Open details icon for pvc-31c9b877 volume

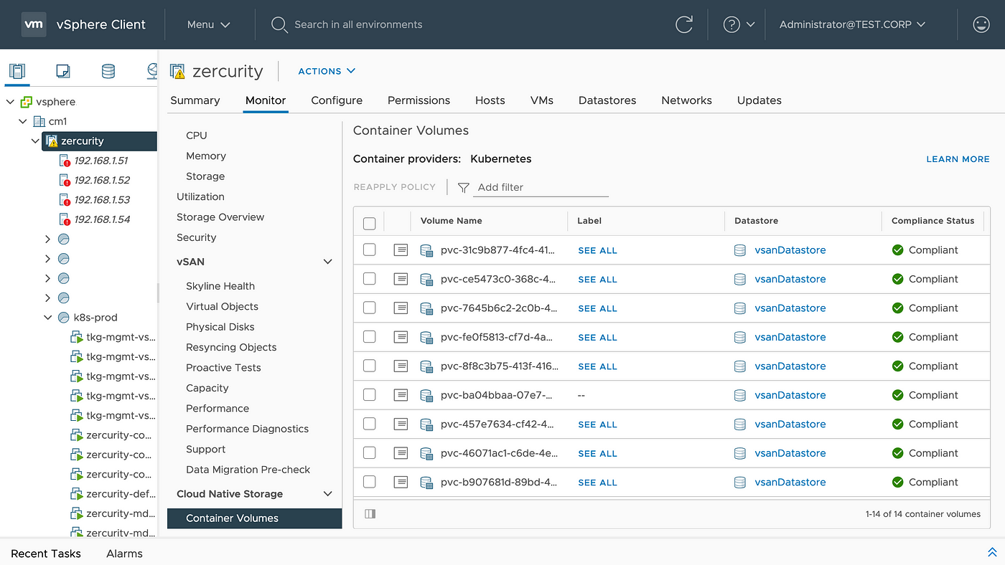coord(401,250)
